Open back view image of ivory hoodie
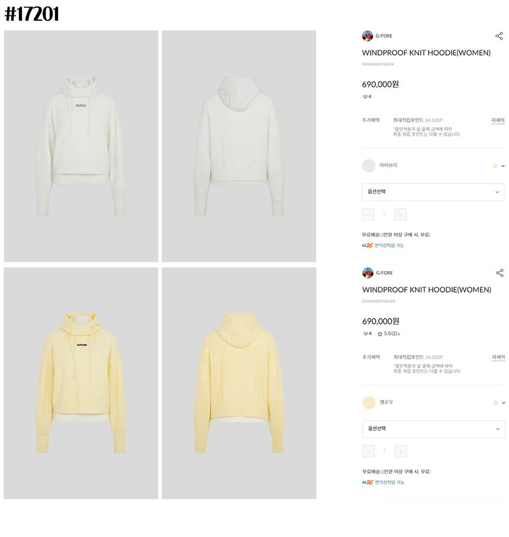The width and height of the screenshot is (509, 537). 239,146
